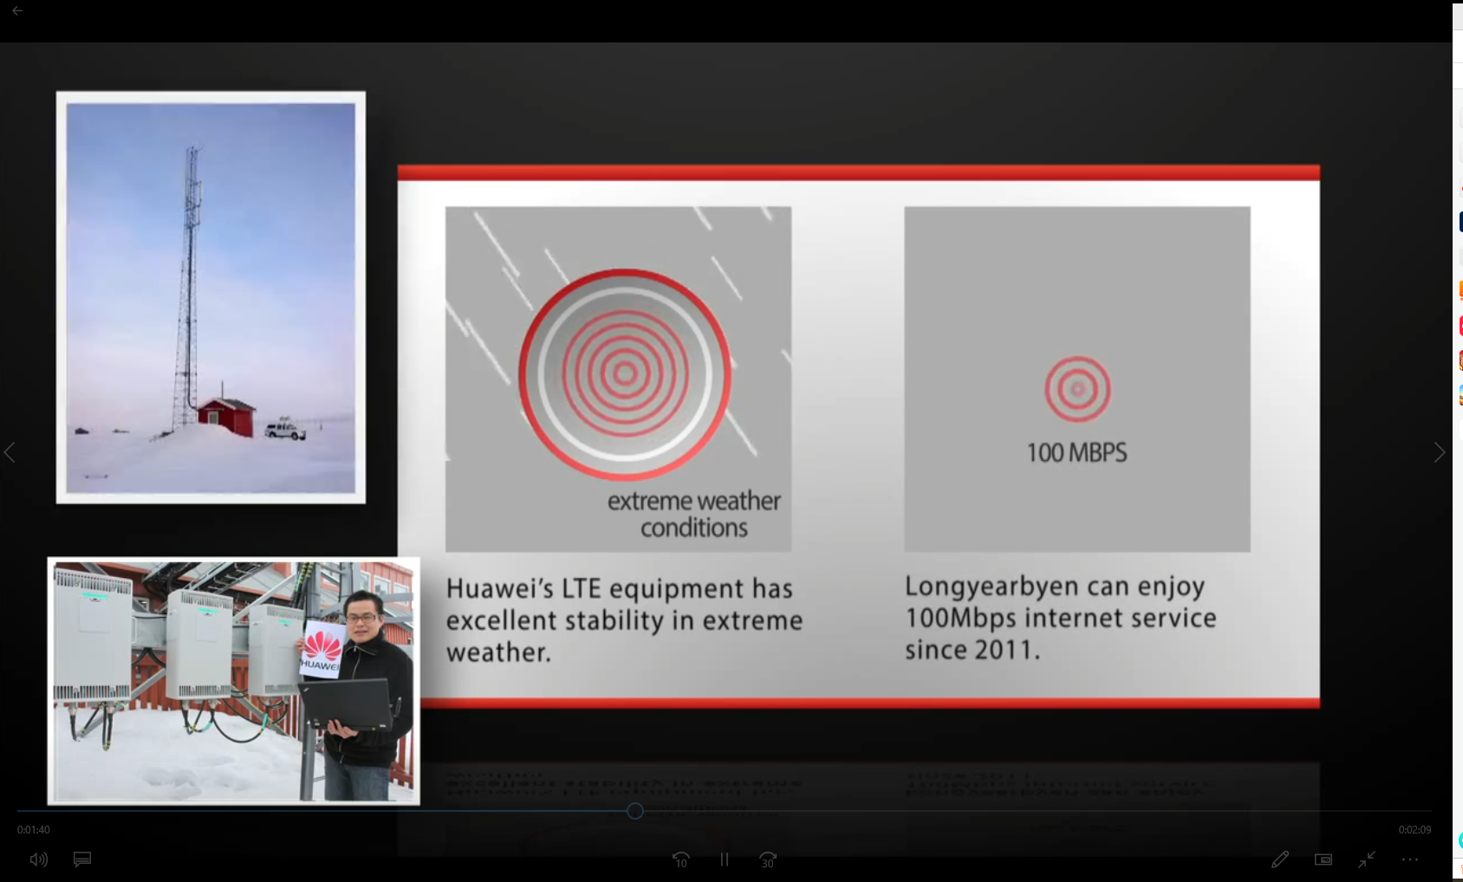Open the volume control
1463x882 pixels.
click(39, 859)
